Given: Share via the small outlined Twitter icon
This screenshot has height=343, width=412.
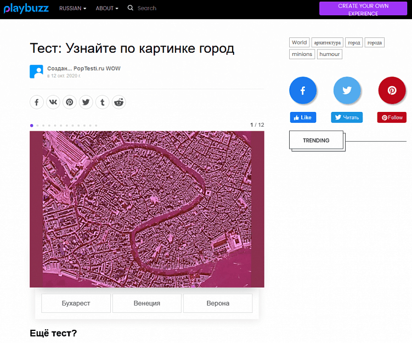Looking at the screenshot, I should pos(86,102).
